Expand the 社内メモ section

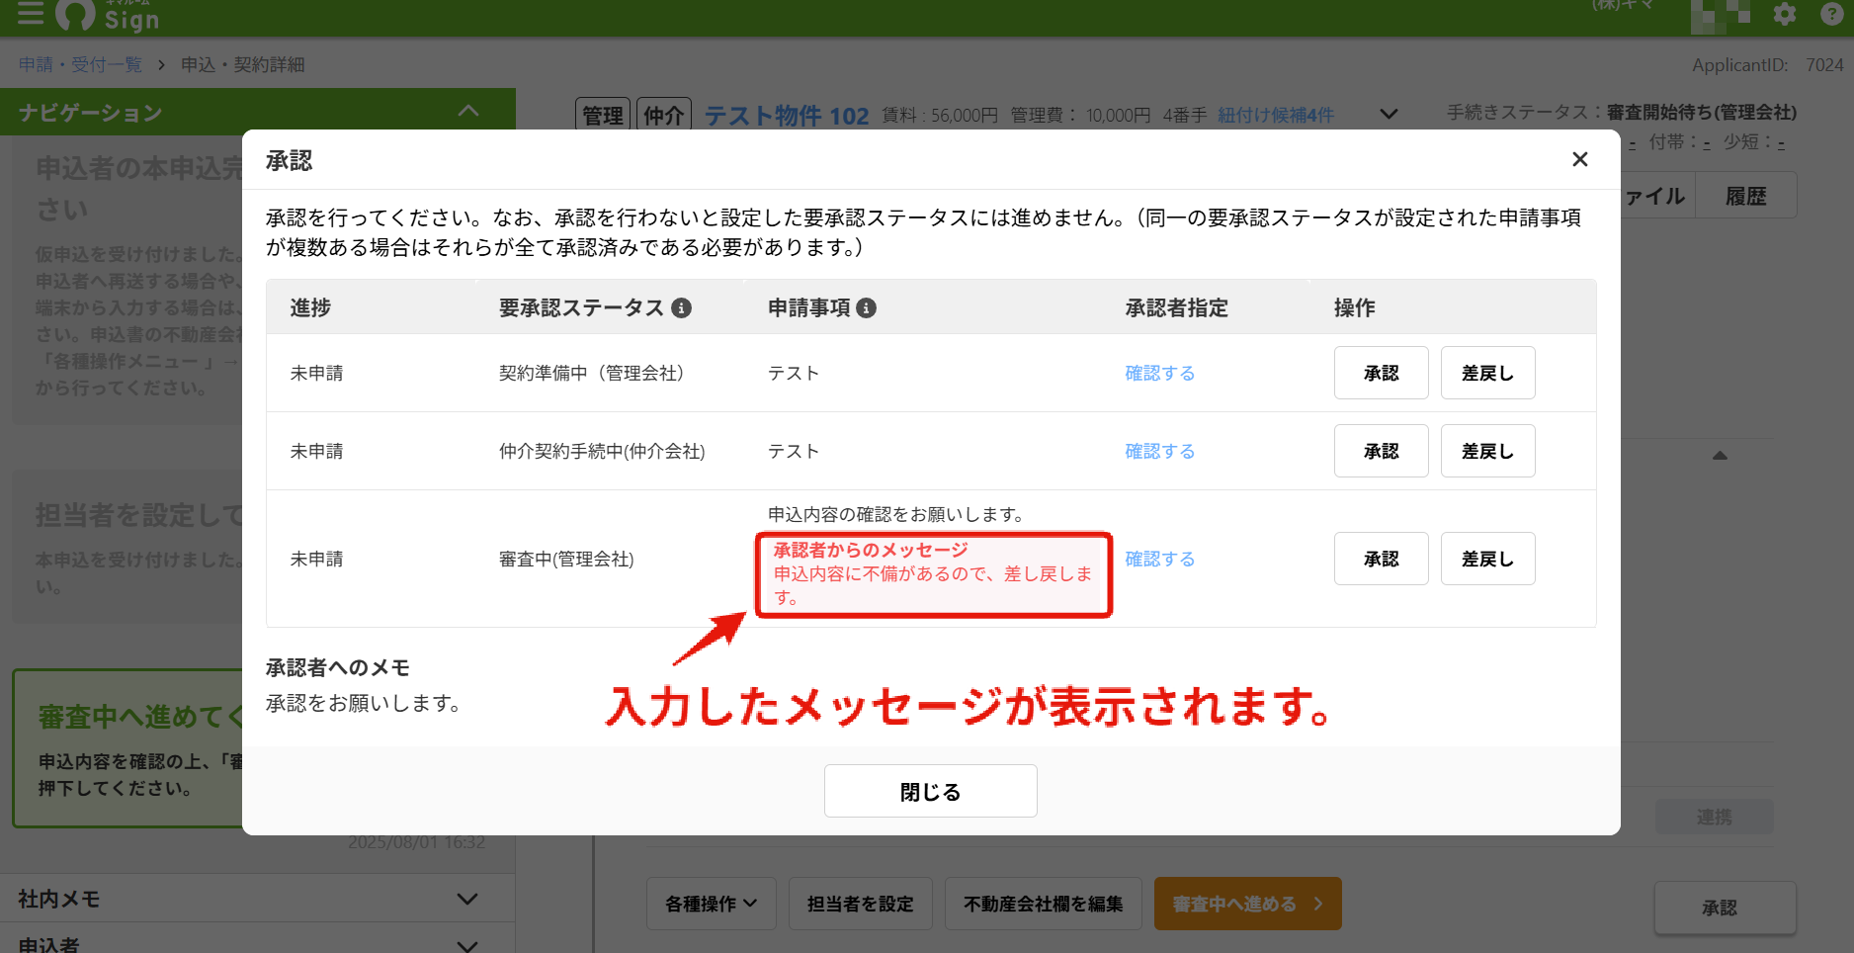pos(467,899)
